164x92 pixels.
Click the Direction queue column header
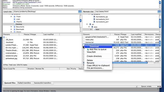tap(31, 69)
